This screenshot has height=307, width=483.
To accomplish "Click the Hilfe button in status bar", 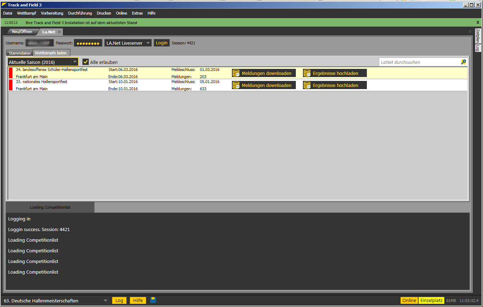I will click(x=138, y=300).
